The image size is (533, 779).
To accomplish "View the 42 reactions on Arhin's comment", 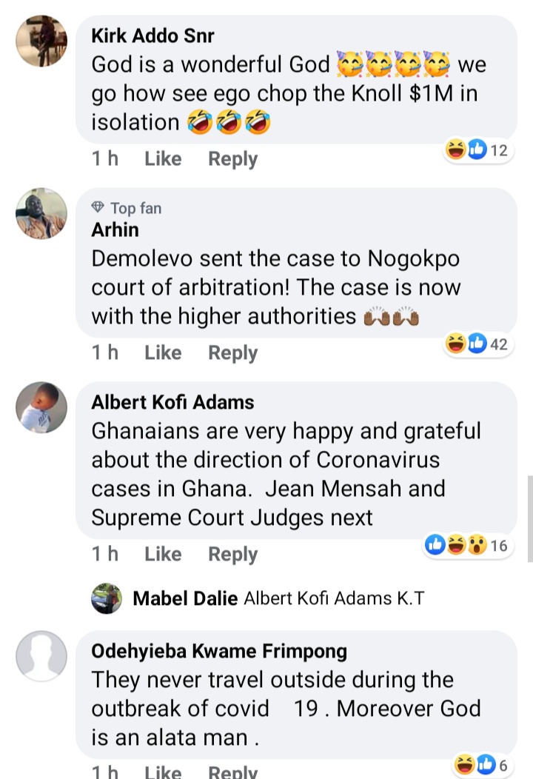I will [x=477, y=344].
